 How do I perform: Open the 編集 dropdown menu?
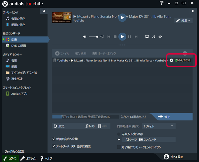pos(184,20)
